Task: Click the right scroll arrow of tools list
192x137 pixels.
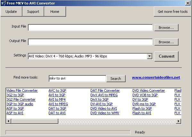Action: [179, 121]
